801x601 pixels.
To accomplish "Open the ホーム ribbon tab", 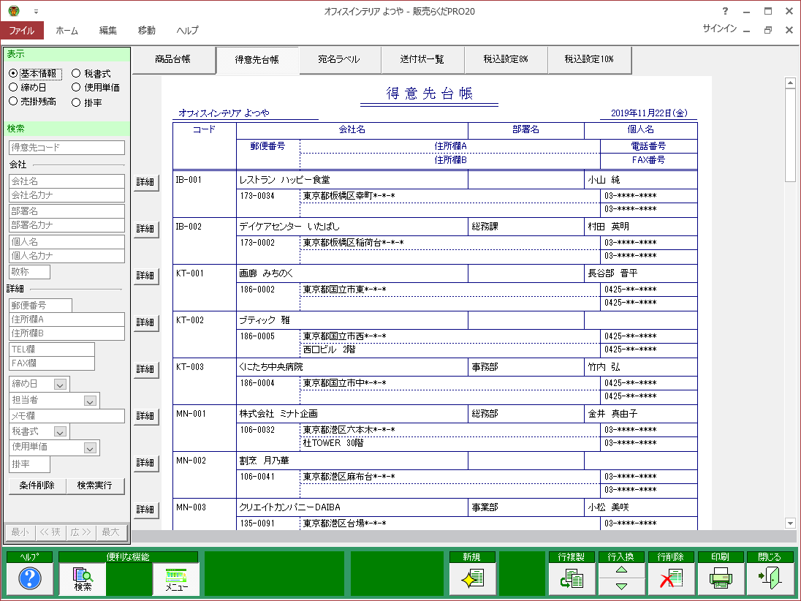I will (67, 30).
